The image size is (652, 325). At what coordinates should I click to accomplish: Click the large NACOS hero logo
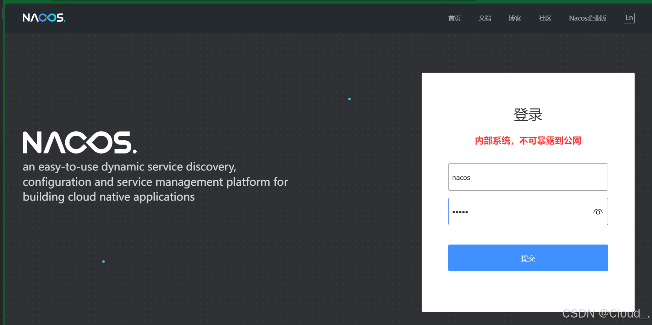80,142
